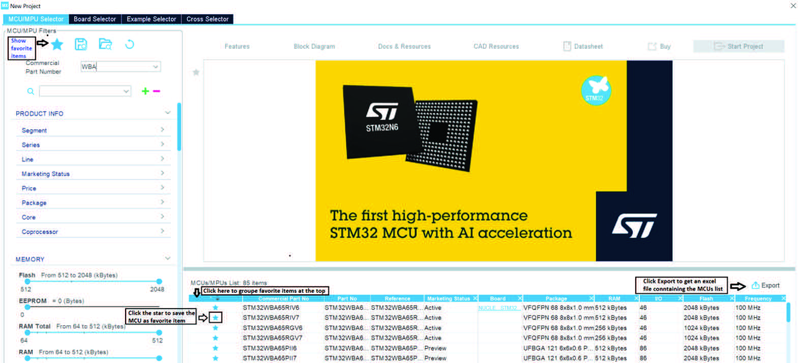798x363 pixels.
Task: Switch to the MCU/MPU Selector tab
Action: (36, 19)
